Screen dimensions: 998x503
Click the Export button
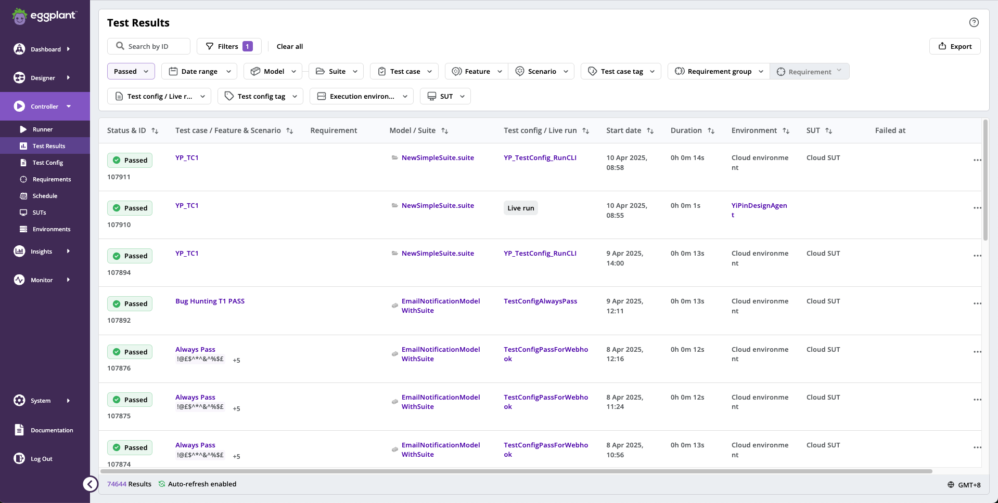click(955, 46)
